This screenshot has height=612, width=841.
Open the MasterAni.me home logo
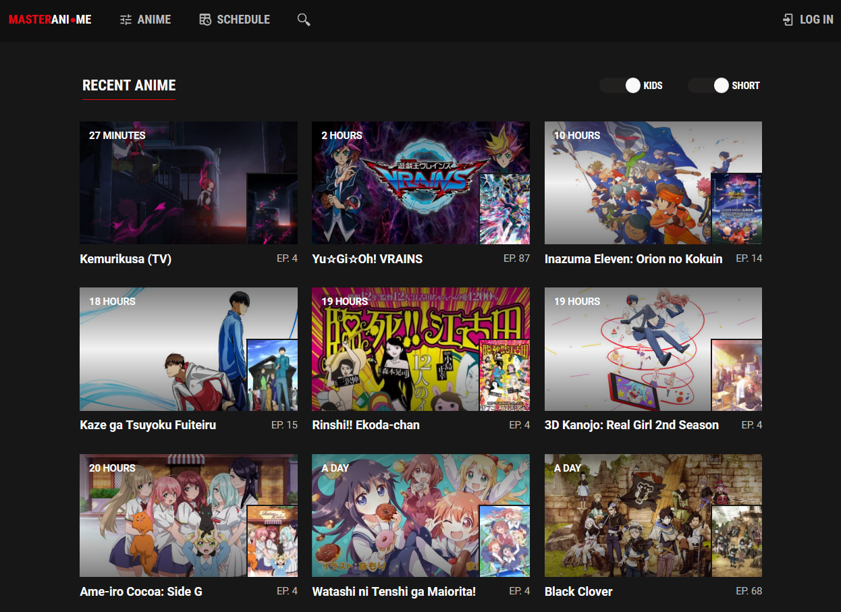pos(50,20)
